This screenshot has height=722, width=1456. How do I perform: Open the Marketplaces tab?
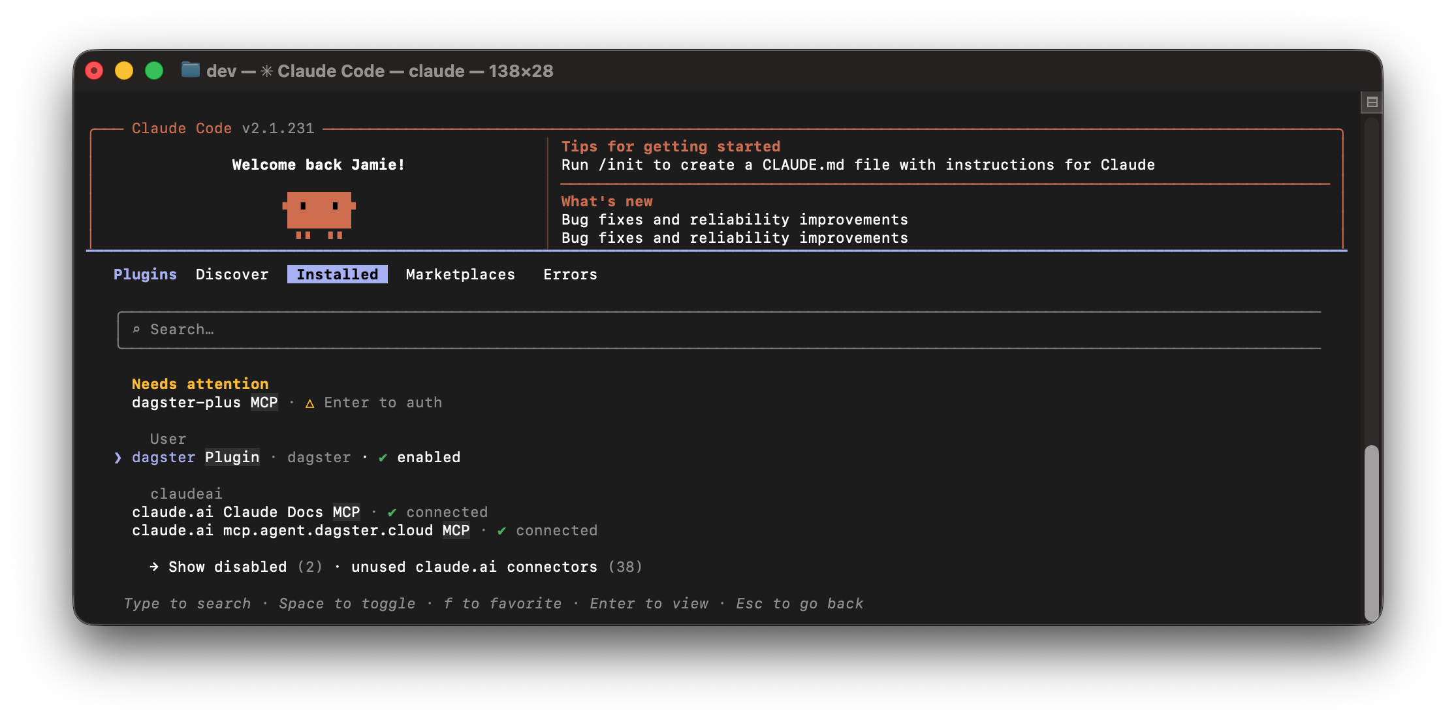coord(460,274)
